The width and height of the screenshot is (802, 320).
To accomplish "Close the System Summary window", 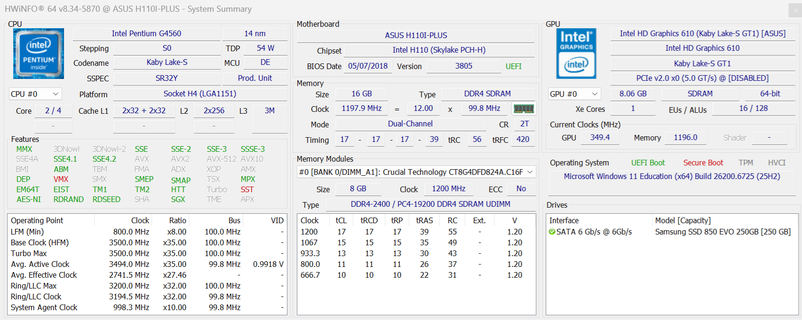I will tap(795, 10).
